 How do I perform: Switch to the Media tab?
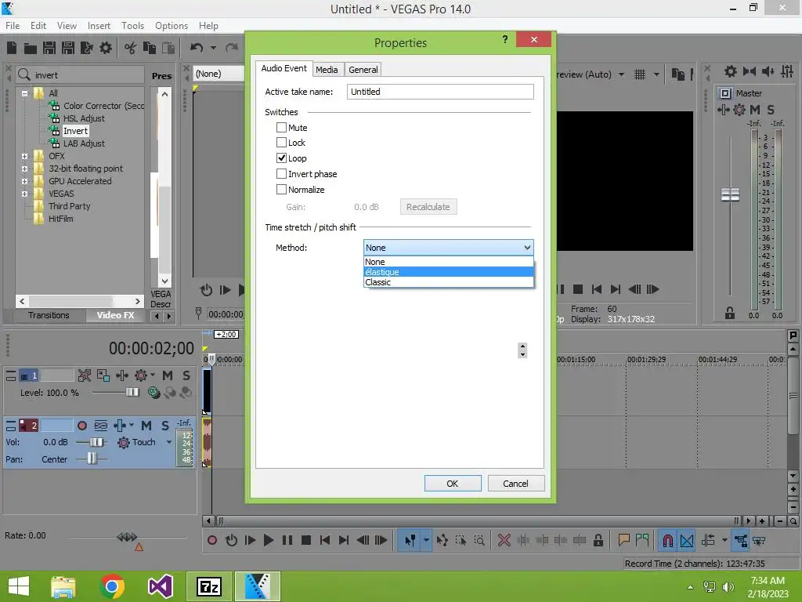(x=327, y=70)
